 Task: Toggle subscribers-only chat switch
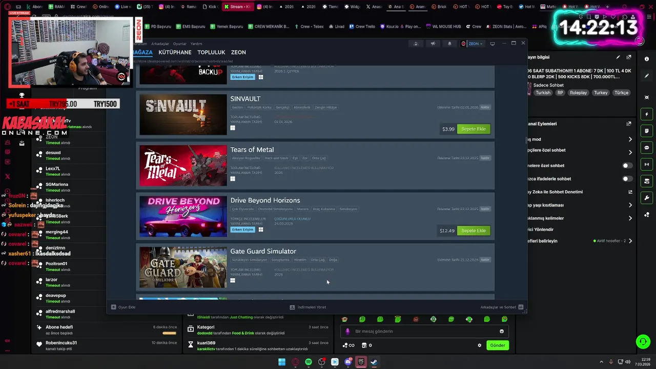tap(626, 166)
